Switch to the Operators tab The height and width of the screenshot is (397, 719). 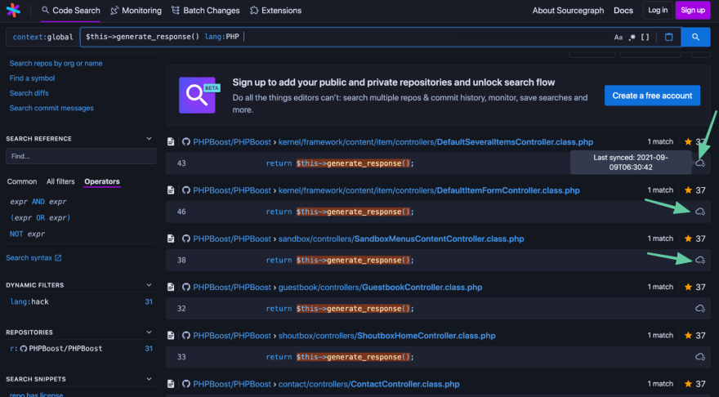(x=102, y=181)
